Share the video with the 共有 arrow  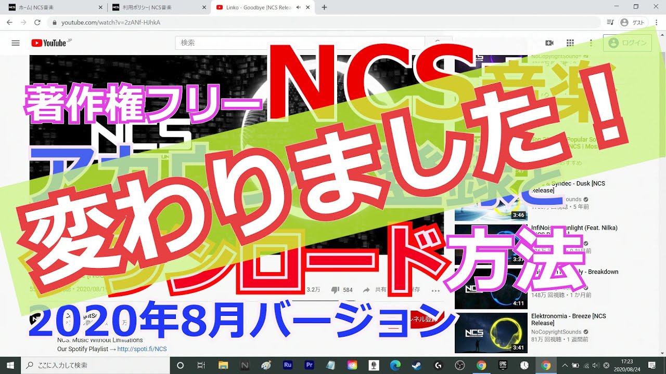[375, 290]
